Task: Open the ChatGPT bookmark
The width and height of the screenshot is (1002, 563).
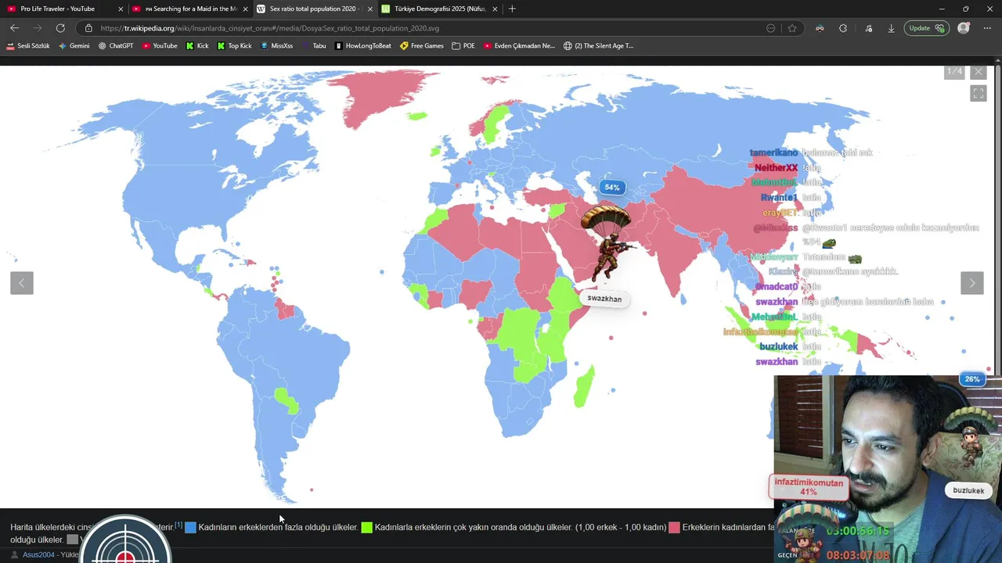Action: point(115,45)
